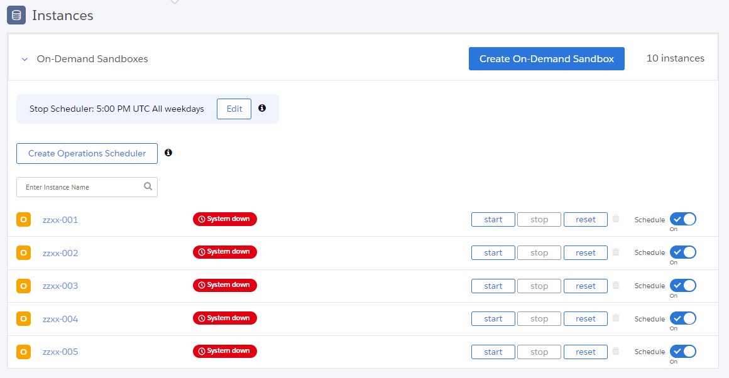This screenshot has height=378, width=729.
Task: Open the zzxx-001 instance link
Action: [60, 220]
